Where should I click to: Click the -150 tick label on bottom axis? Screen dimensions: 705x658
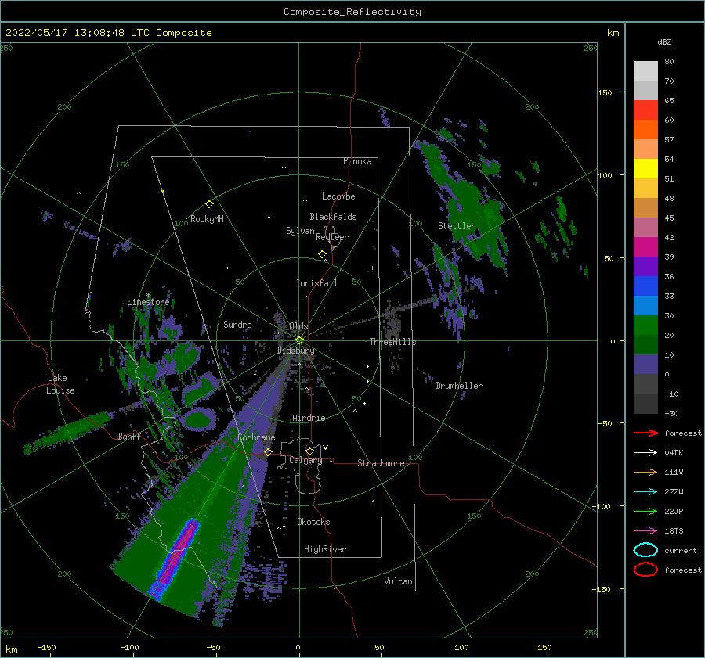(x=47, y=647)
